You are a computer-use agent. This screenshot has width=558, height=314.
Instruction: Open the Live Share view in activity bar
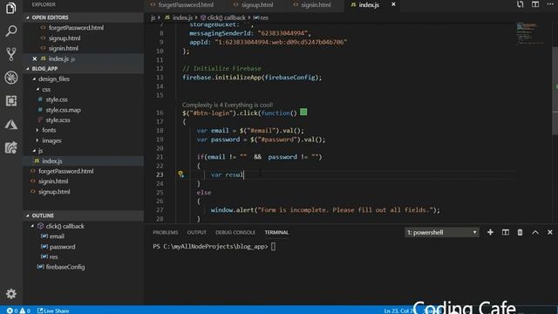(x=11, y=147)
